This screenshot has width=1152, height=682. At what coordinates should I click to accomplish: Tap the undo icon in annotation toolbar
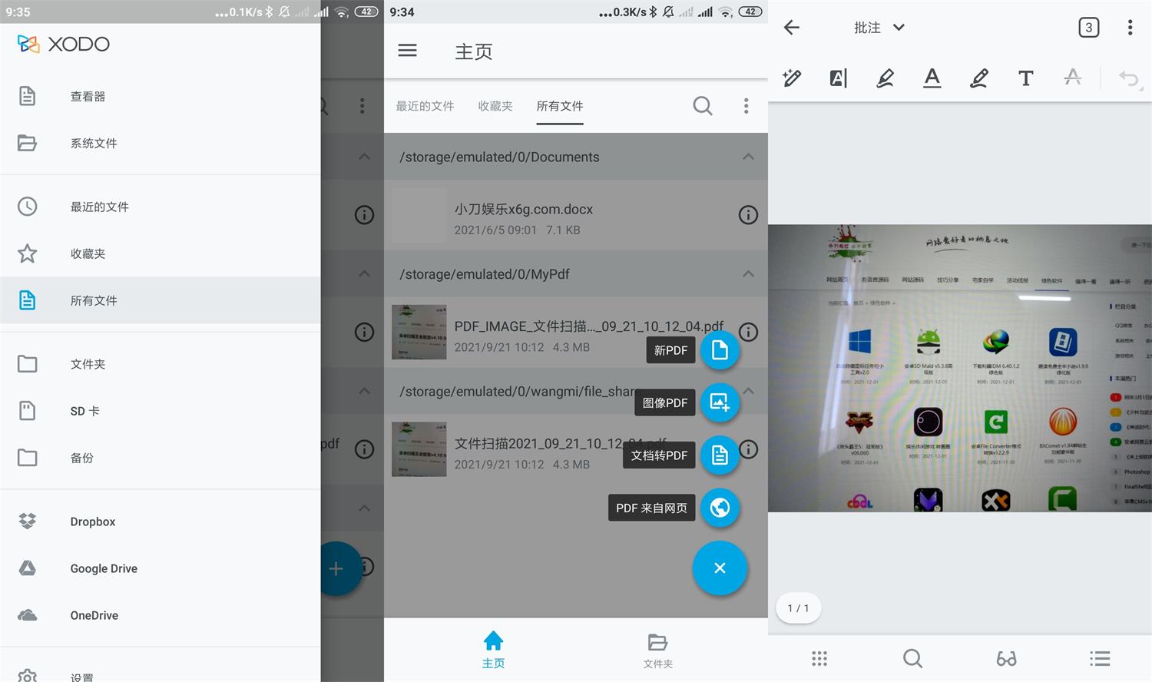pos(1128,78)
